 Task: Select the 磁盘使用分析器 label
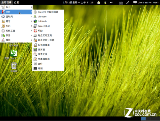[x=46, y=40]
